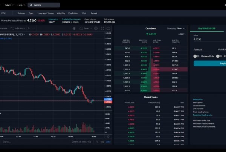Viewport: 226px width, 152px height.
Task: Open the price axis settings gear below the scale
Action: [108, 137]
